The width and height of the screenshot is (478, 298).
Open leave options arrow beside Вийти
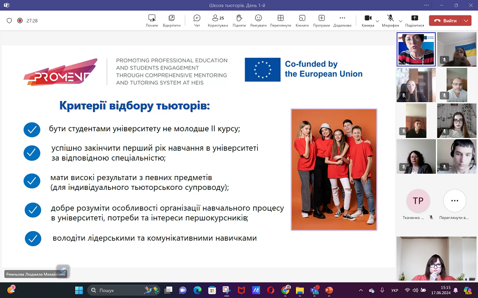[x=466, y=20]
